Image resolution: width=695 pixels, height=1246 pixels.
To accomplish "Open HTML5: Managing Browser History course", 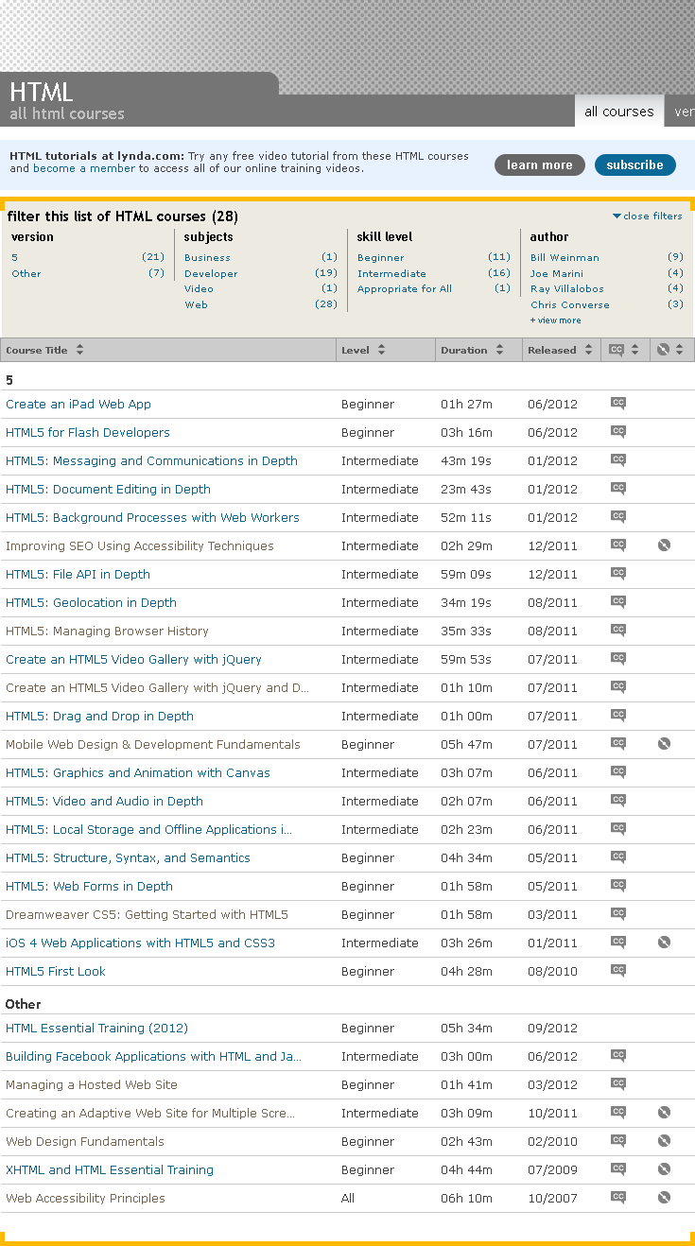I will (x=107, y=631).
